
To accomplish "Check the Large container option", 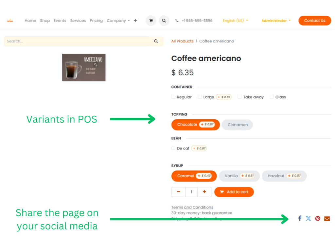I will [200, 97].
